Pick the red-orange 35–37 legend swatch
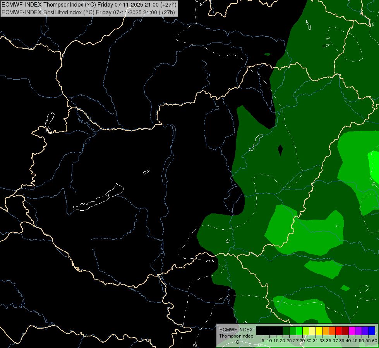This screenshot has width=379, height=348. [332, 331]
